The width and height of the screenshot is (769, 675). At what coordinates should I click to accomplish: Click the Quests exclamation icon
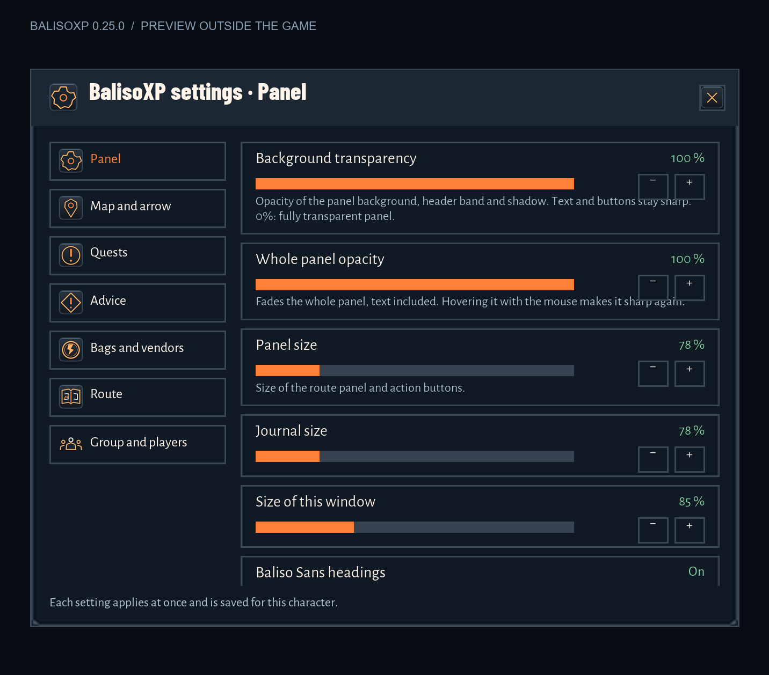pos(71,255)
